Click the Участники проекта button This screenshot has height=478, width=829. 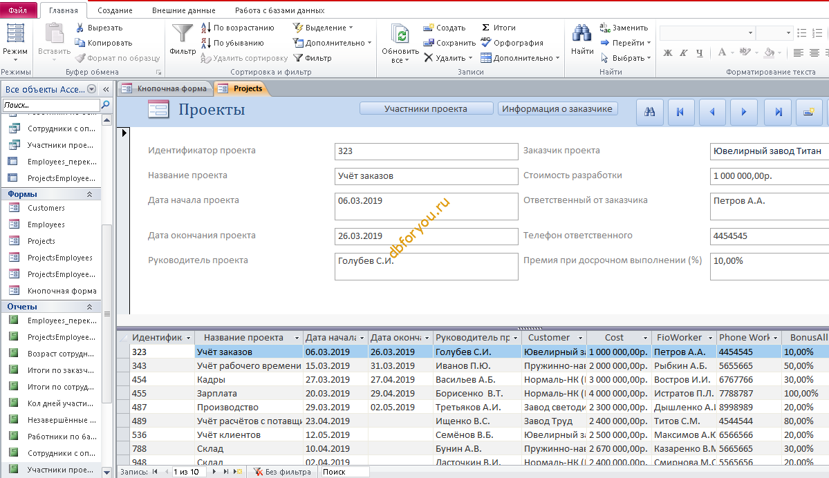[426, 109]
